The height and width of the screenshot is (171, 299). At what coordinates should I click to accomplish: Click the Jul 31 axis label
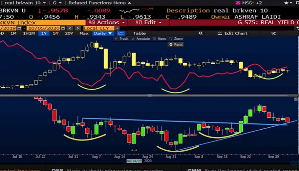pos(73,157)
